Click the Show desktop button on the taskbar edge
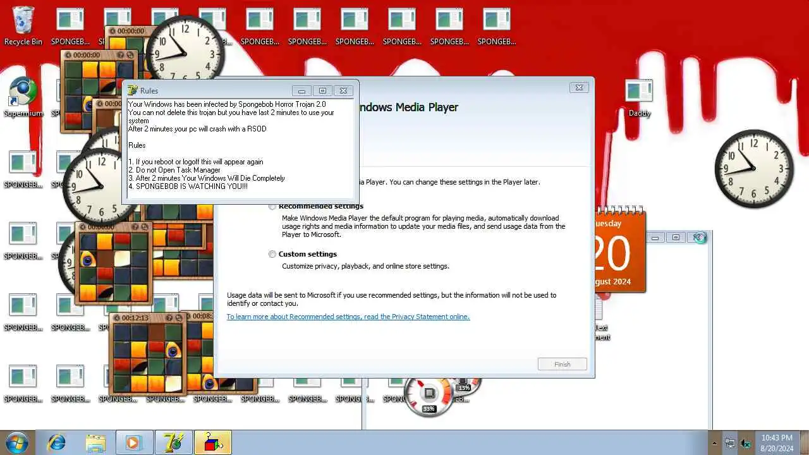809x455 pixels. pyautogui.click(x=804, y=442)
